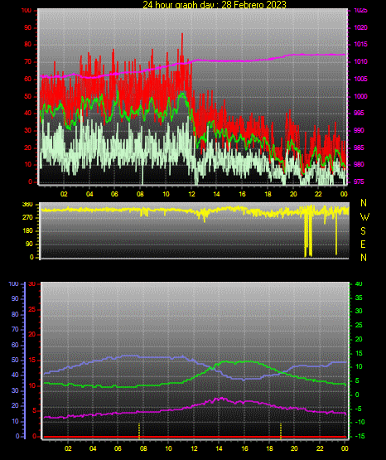Click green temperature axis value 25
Image resolution: width=386 pixels, height=460 pixels.
point(359,325)
